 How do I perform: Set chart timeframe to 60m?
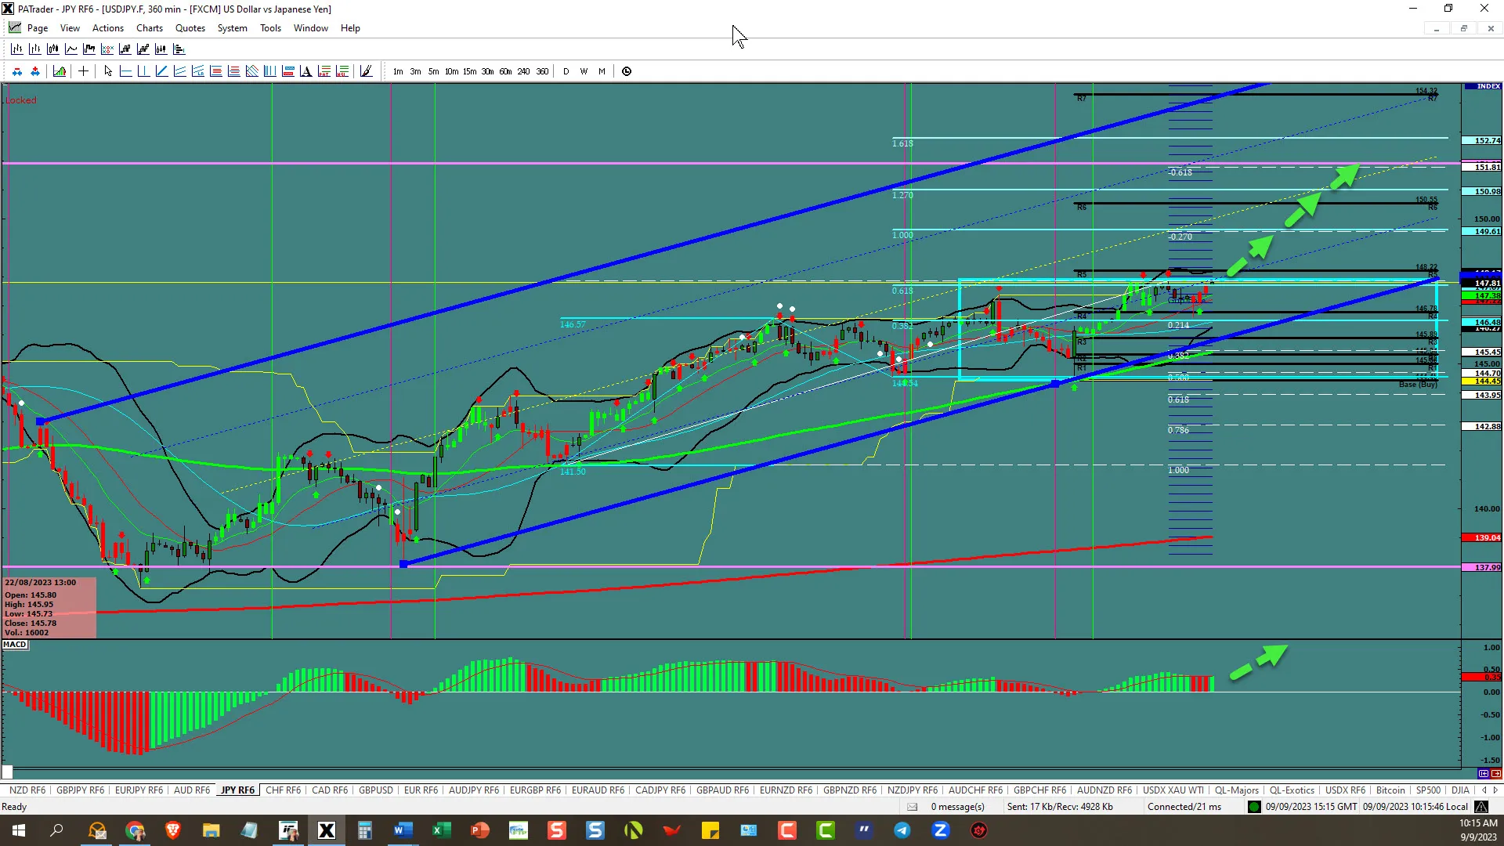[x=505, y=71]
